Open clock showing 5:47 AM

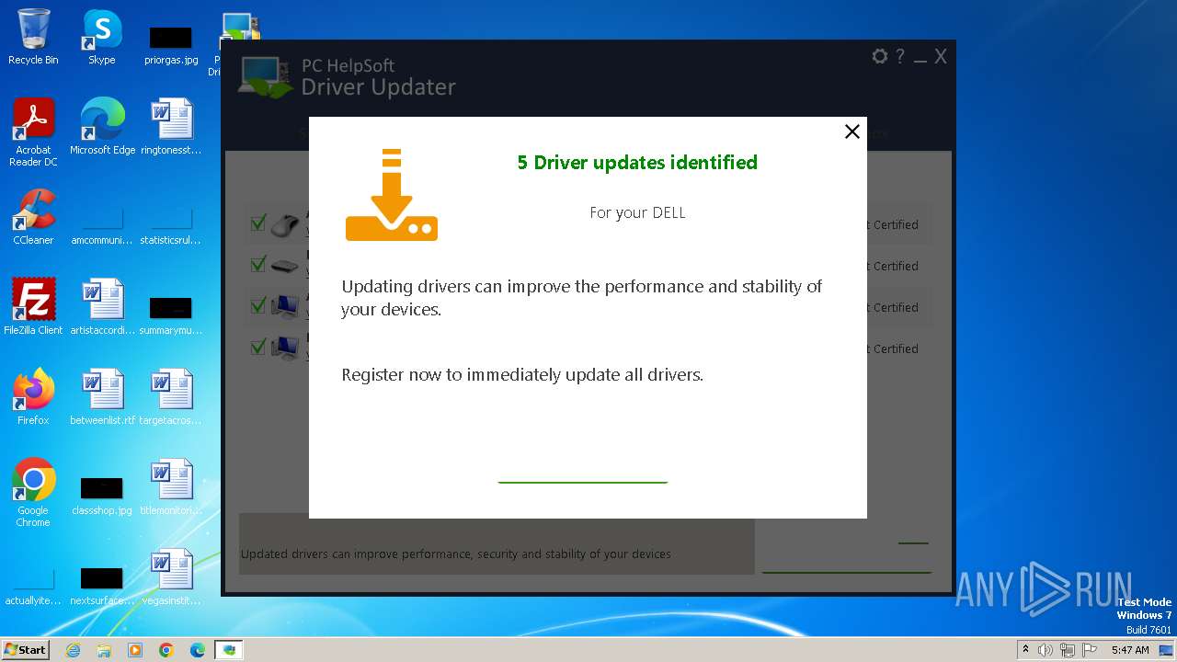[x=1130, y=650]
